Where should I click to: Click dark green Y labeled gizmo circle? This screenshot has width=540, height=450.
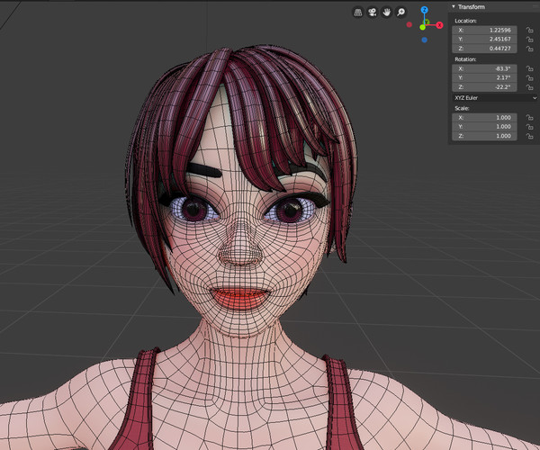(427, 22)
